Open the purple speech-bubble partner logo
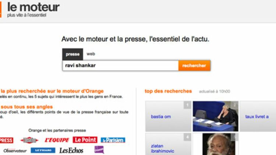 pyautogui.click(x=99, y=150)
